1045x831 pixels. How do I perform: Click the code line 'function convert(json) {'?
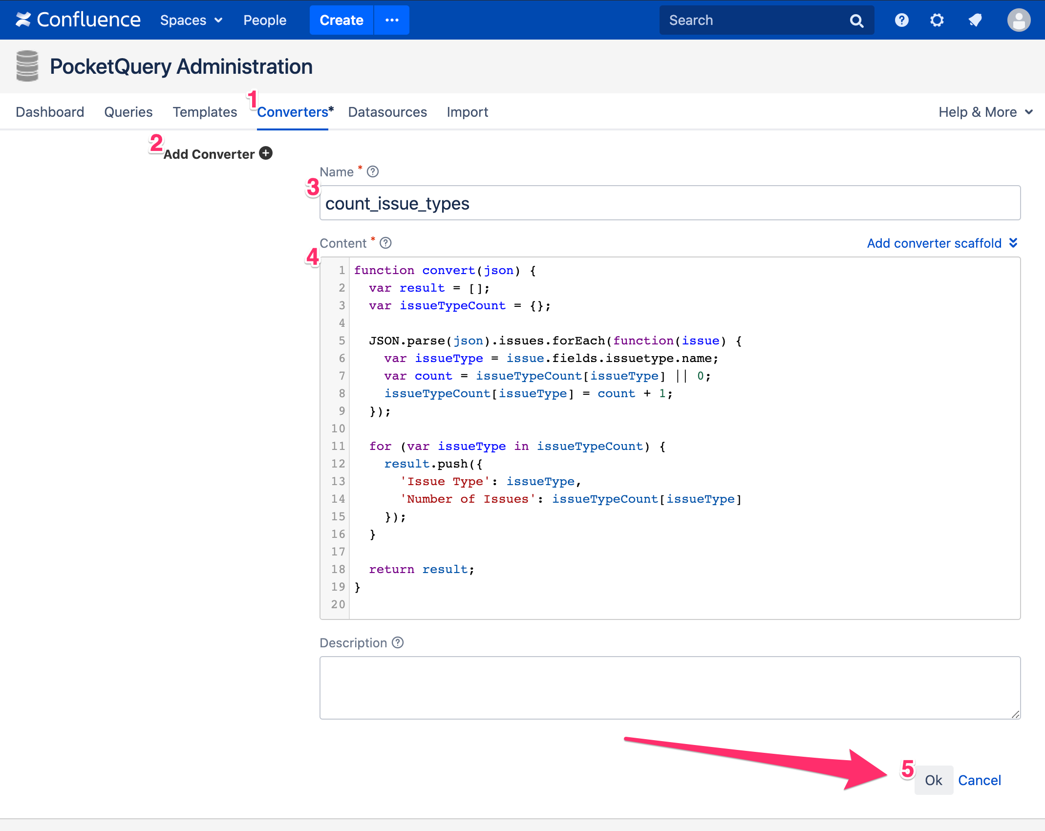[445, 270]
